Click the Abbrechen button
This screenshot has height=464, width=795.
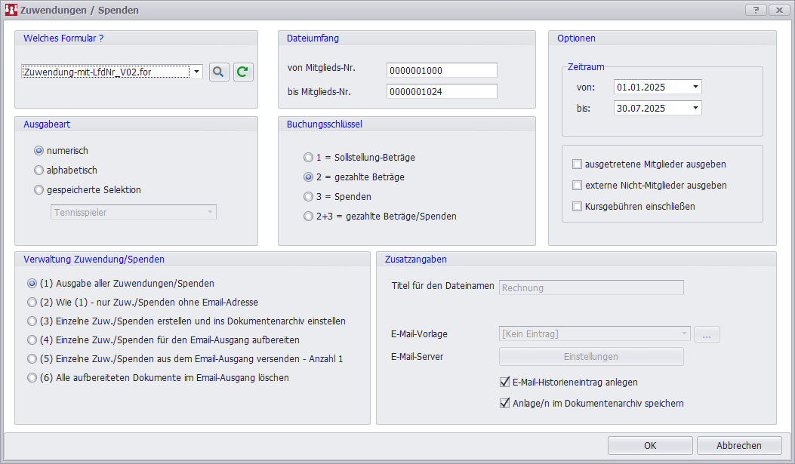click(x=738, y=445)
